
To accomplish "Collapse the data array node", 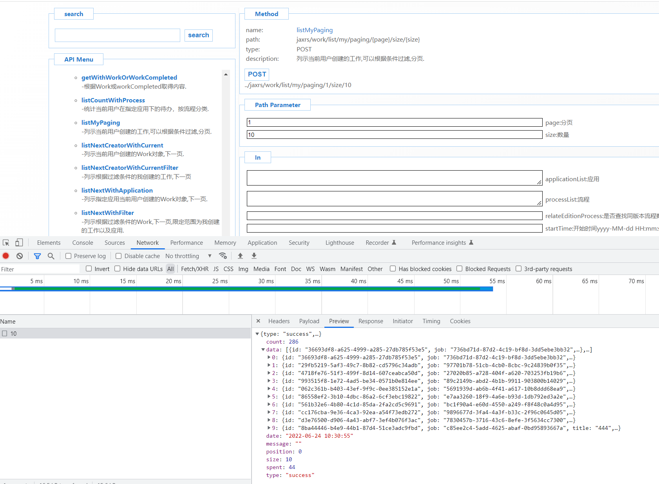I will [263, 349].
